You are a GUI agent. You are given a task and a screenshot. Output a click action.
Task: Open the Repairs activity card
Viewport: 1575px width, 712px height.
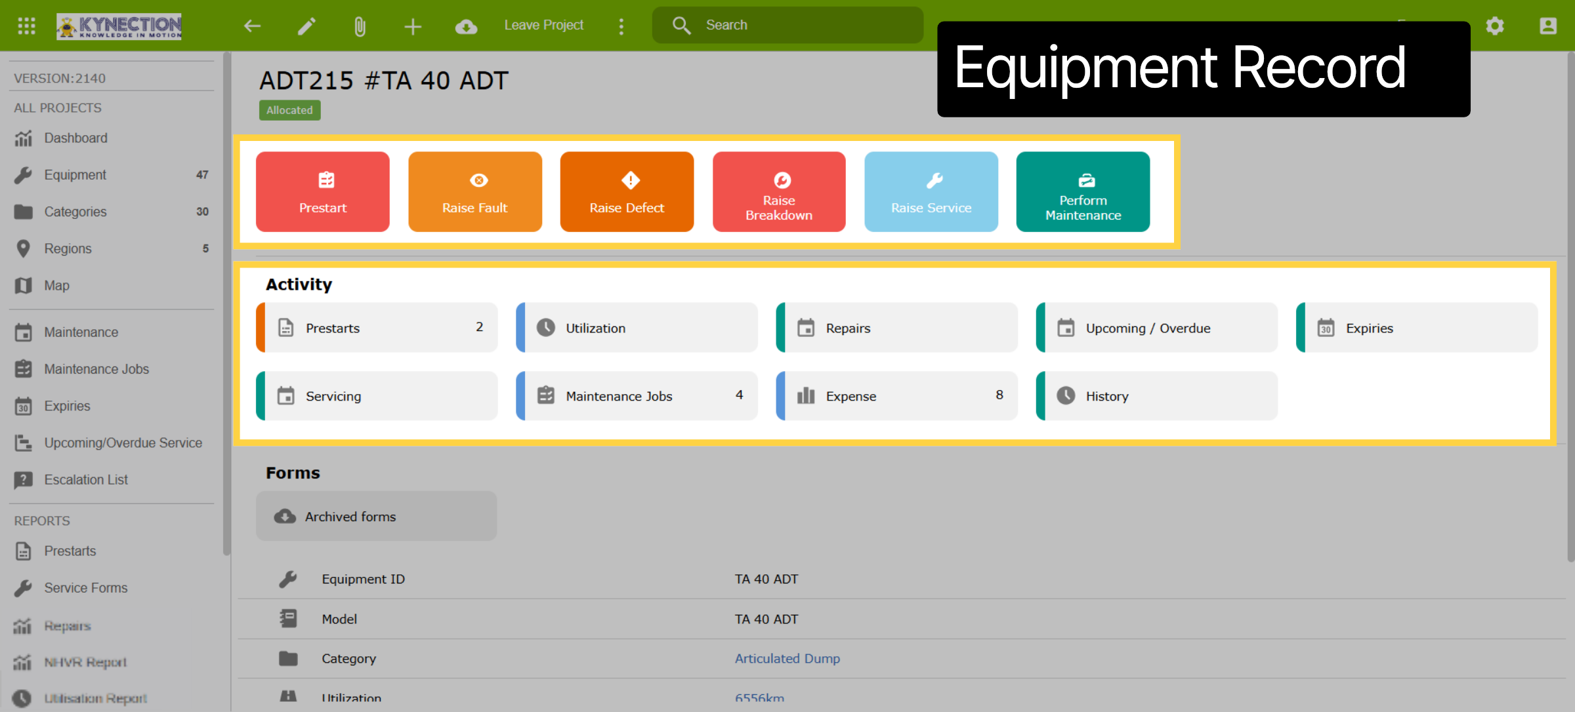point(896,328)
